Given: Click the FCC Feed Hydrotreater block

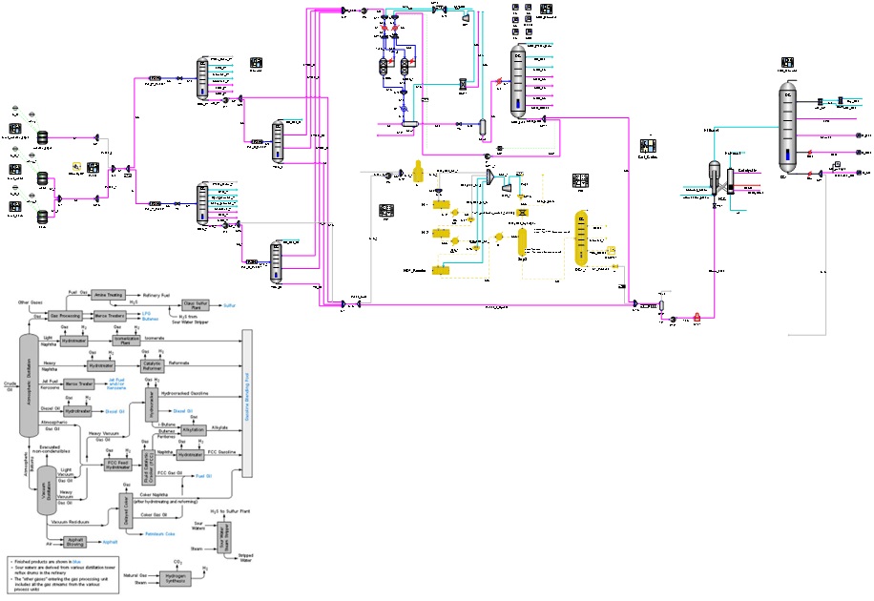Looking at the screenshot, I should point(117,464).
